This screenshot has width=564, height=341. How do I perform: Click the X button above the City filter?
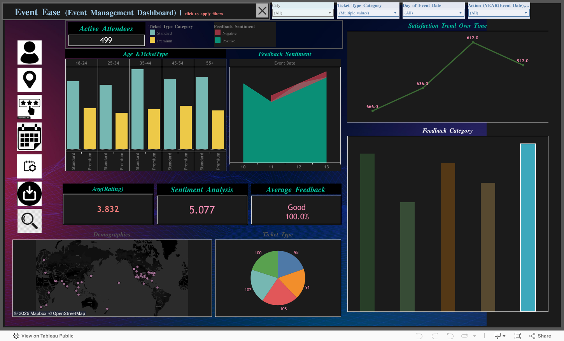point(262,10)
